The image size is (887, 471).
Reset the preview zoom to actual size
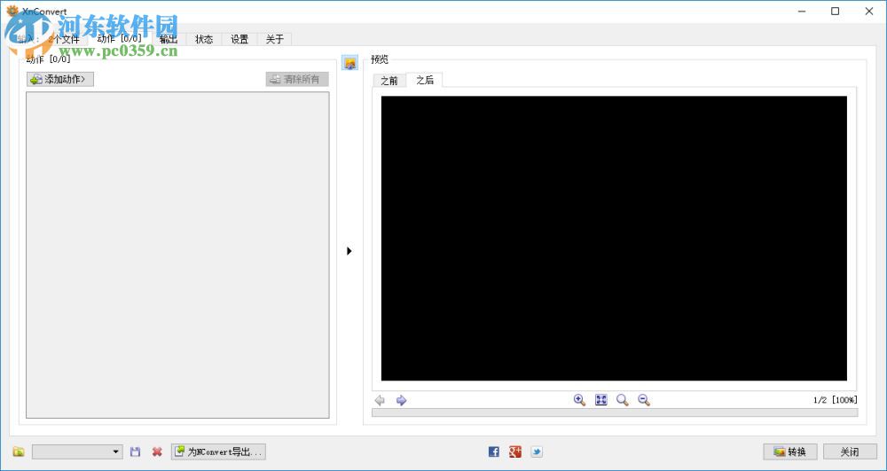(x=623, y=400)
